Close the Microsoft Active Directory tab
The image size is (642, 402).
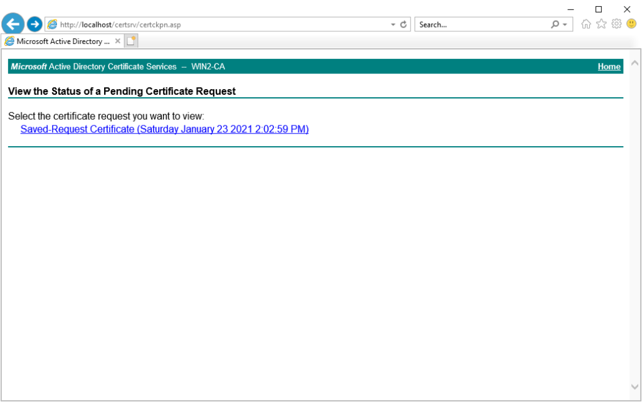(117, 41)
